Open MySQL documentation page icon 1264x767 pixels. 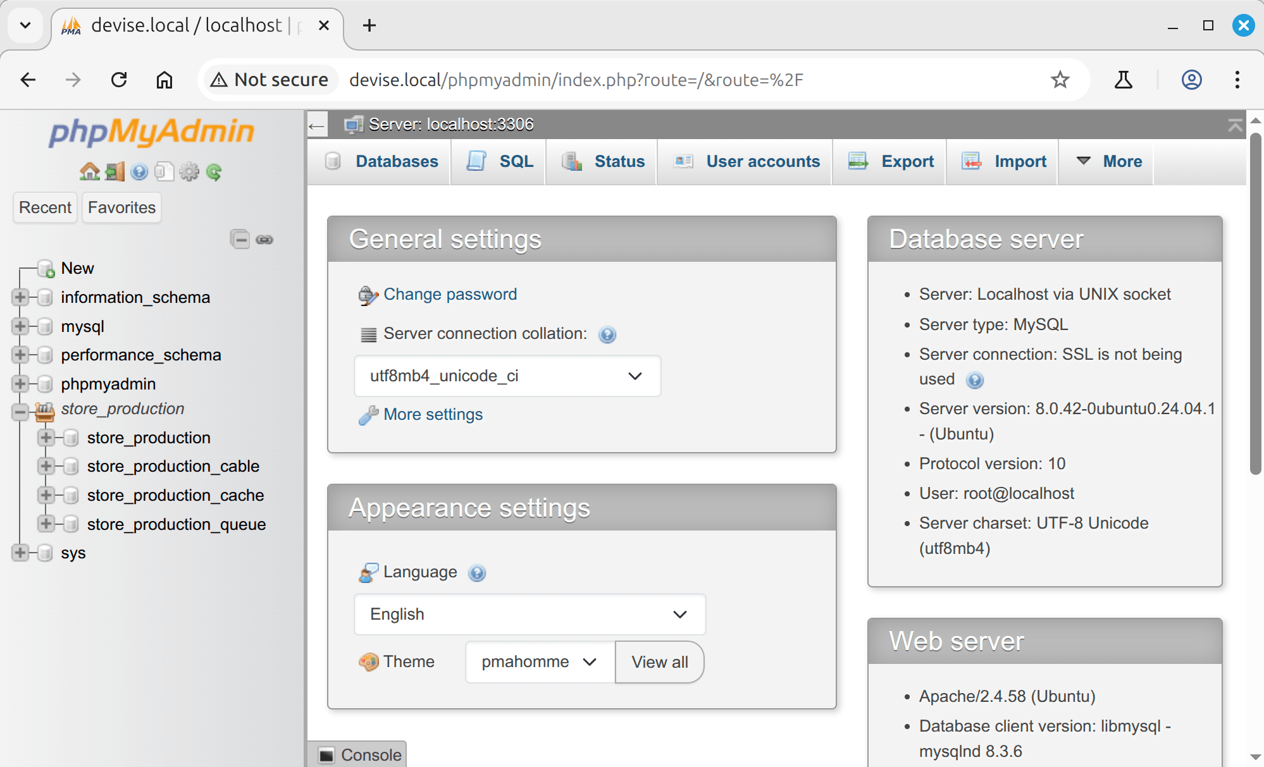pyautogui.click(x=164, y=171)
